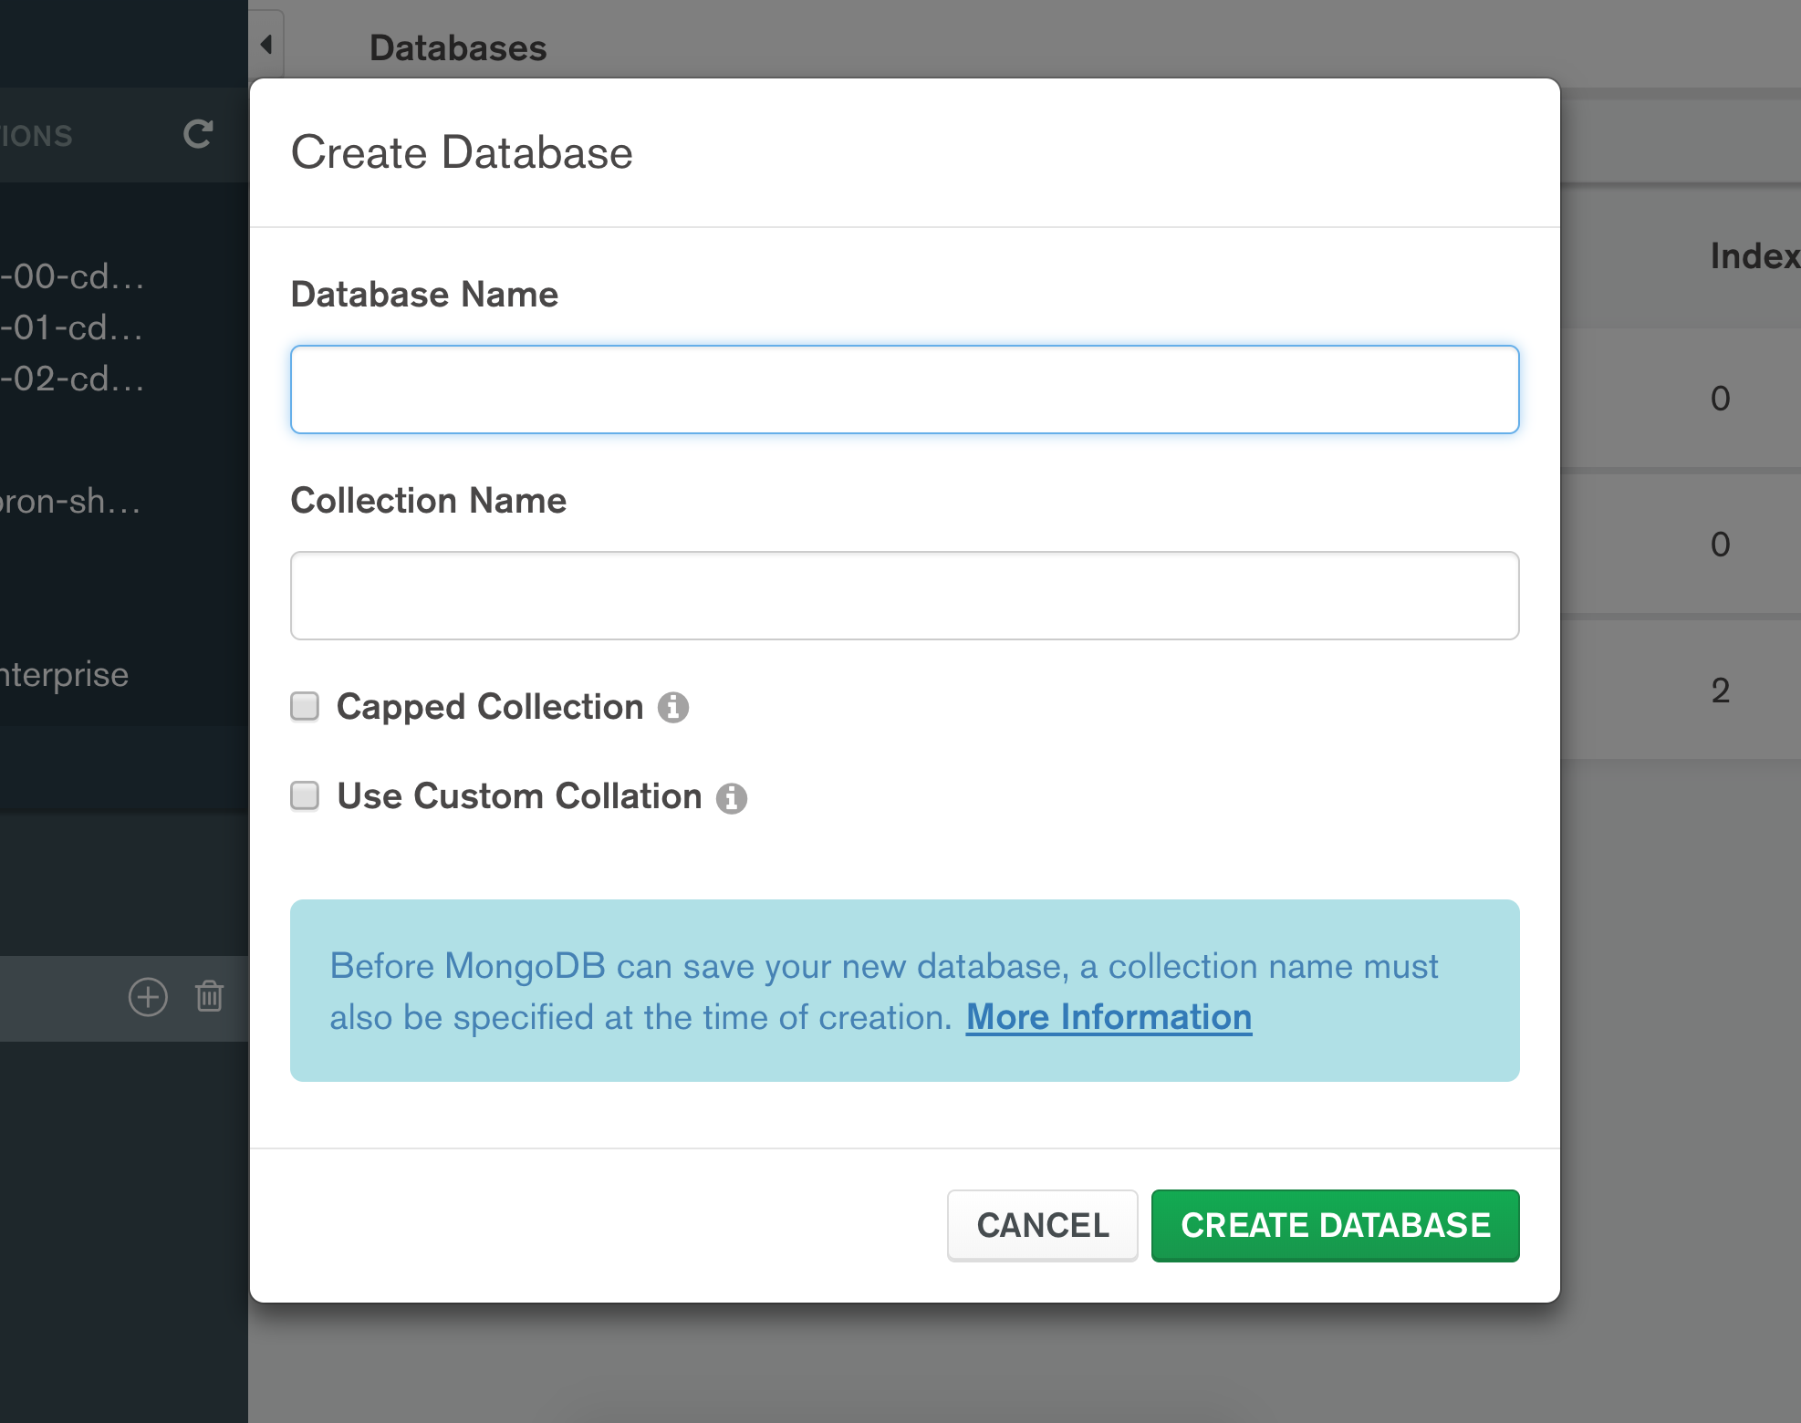1801x1423 pixels.
Task: Click the Databases page heading
Action: point(458,47)
